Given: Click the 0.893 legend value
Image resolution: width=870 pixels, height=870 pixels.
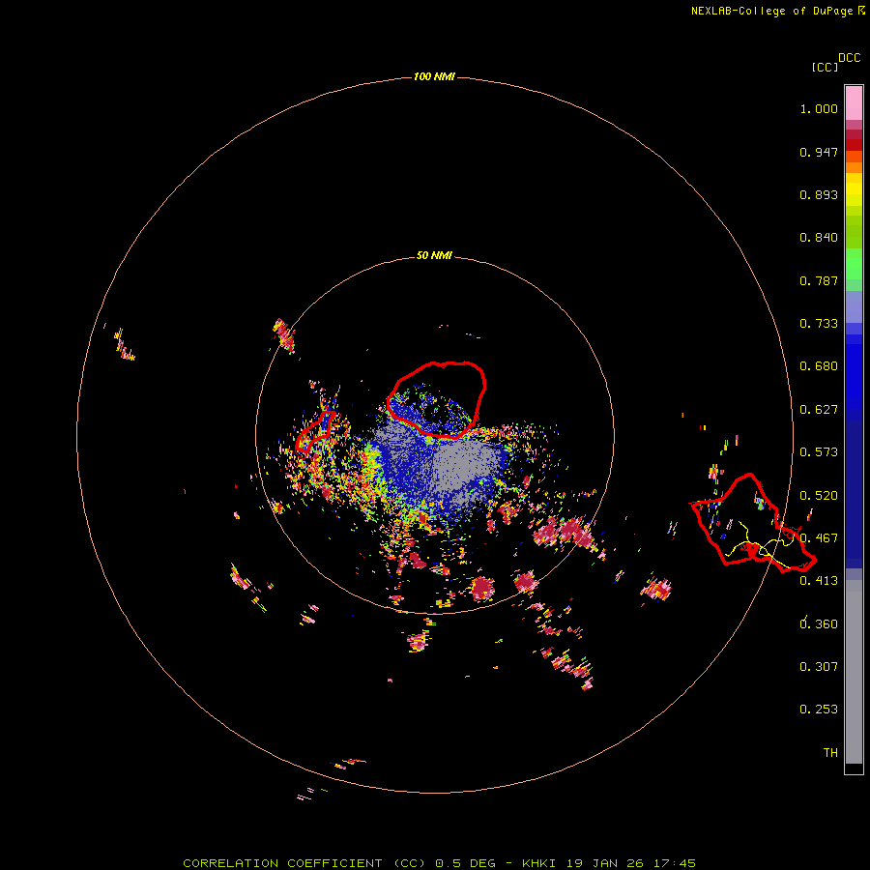Looking at the screenshot, I should click(819, 194).
